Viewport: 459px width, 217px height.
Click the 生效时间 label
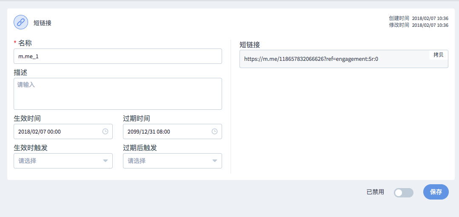coord(27,118)
